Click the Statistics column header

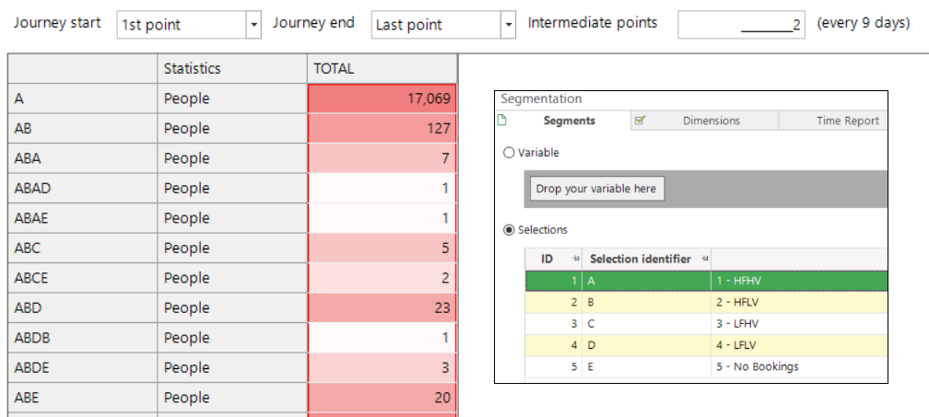[232, 69]
